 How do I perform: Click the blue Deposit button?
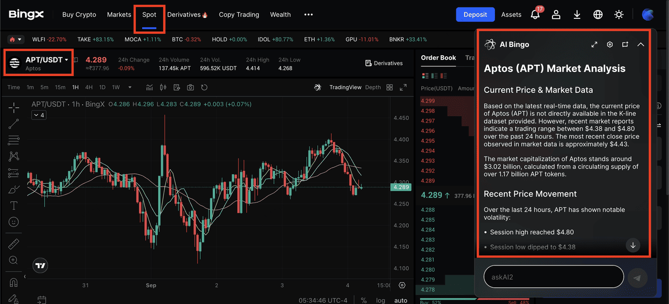tap(475, 15)
